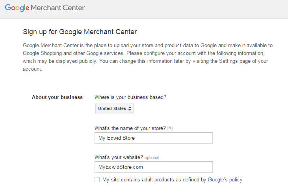This screenshot has height=192, width=288.
Task: Click the 'My site contains adult products' label
Action: tap(154, 180)
